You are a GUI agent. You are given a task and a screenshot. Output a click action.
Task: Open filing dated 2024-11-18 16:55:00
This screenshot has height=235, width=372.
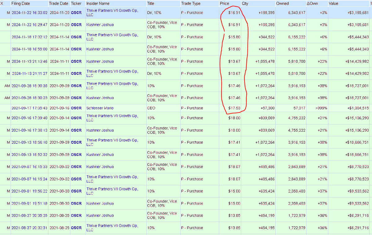pyautogui.click(x=29, y=49)
